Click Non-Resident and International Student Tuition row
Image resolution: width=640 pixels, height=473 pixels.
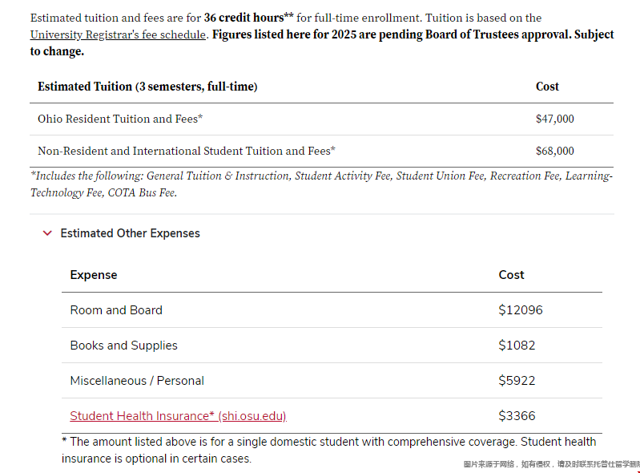322,152
